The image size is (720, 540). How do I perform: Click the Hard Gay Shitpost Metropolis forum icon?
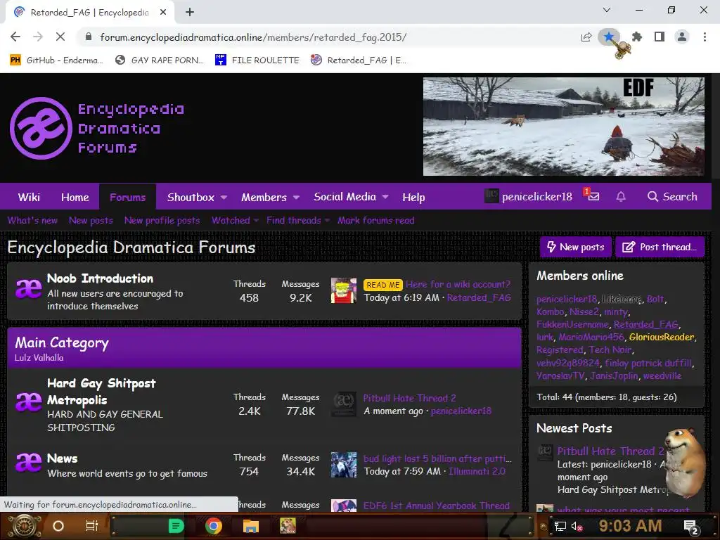point(28,401)
